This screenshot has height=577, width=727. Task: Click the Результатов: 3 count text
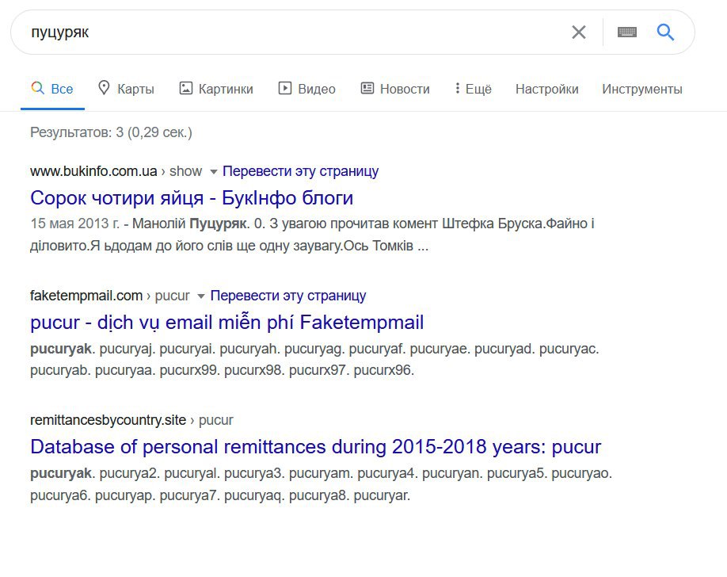pyautogui.click(x=111, y=132)
